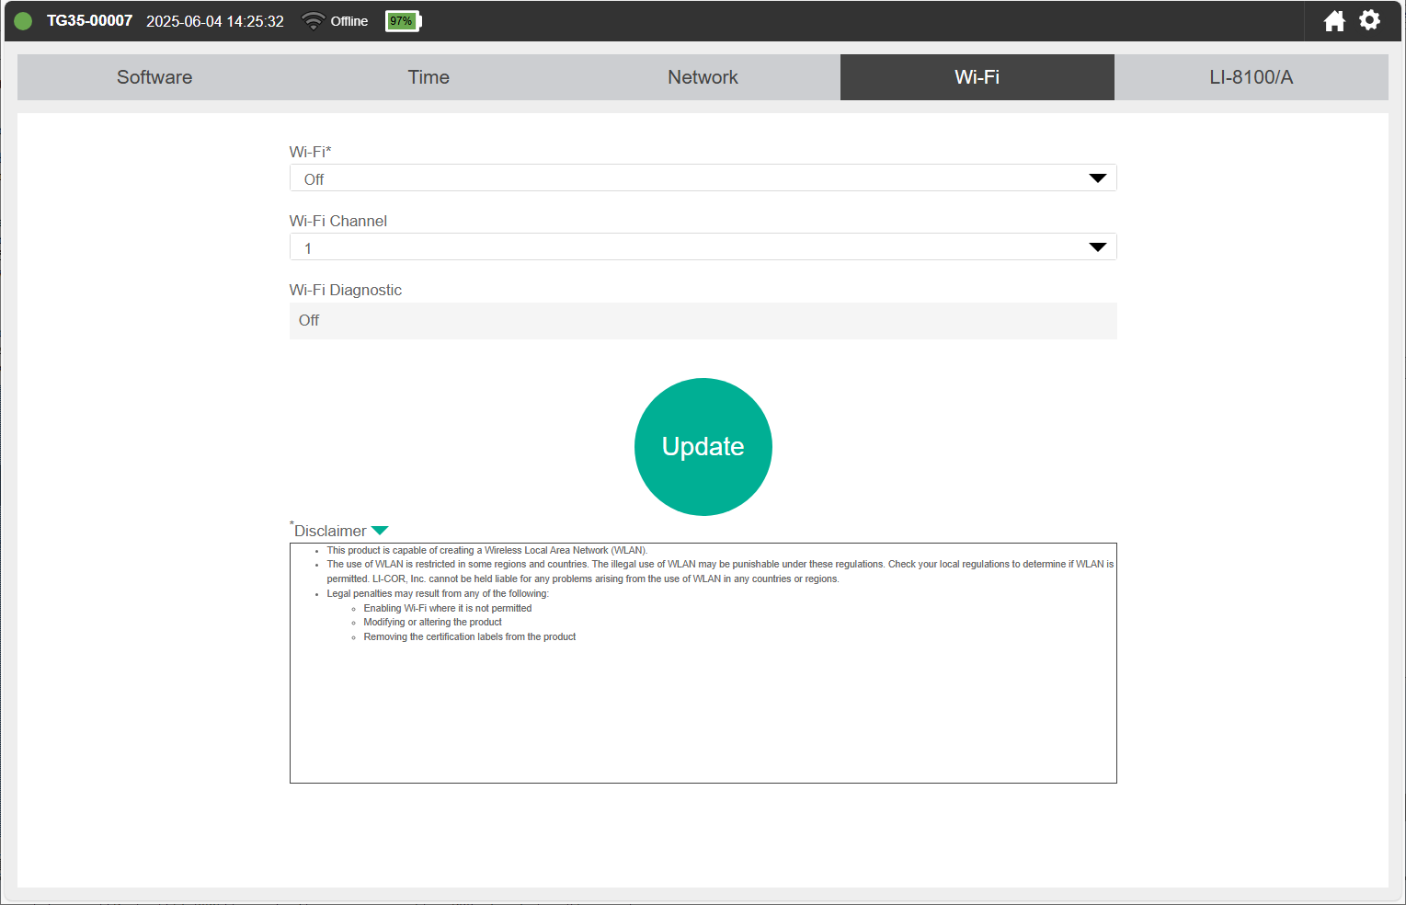
Task: Open the Wi-Fi dropdown set to Off
Action: pos(703,178)
